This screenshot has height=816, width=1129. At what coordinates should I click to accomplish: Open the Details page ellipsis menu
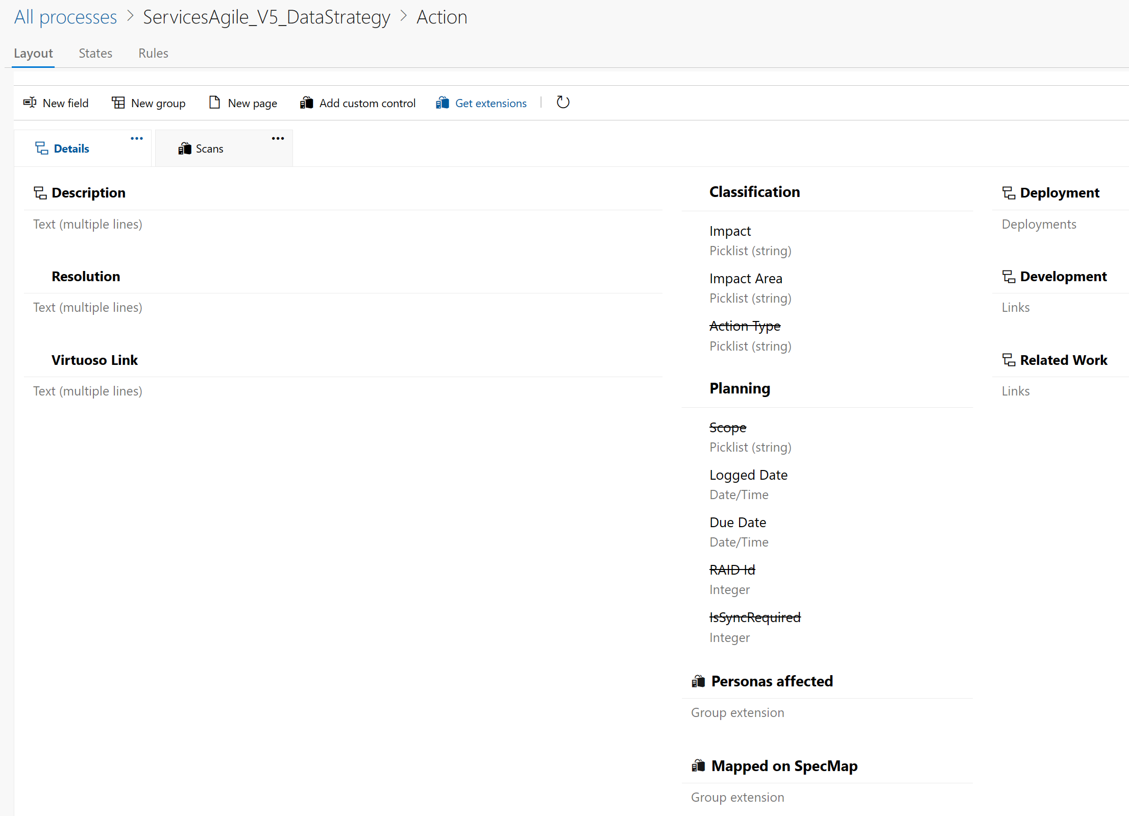click(x=137, y=138)
